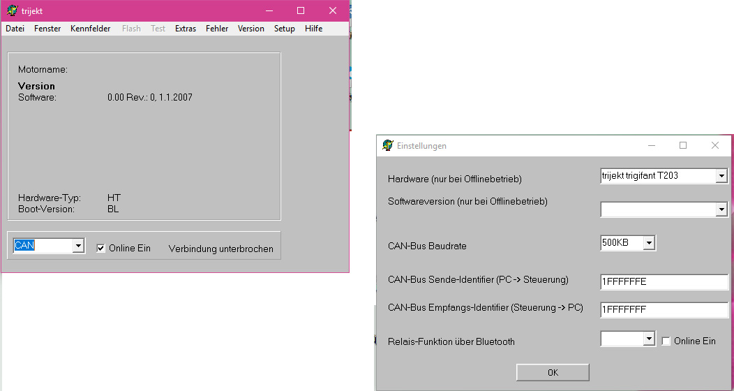734x391 pixels.
Task: Open the Version menu
Action: coord(251,29)
